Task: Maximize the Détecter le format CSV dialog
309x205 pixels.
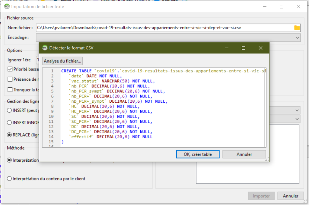Action: click(244, 48)
